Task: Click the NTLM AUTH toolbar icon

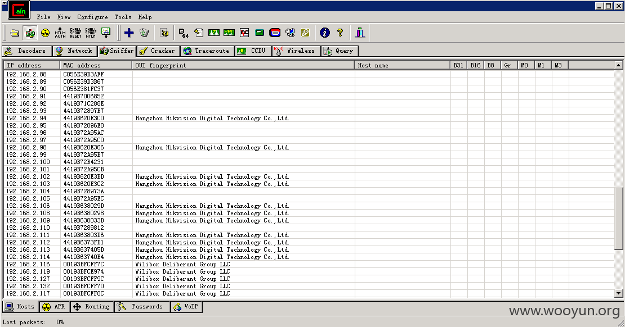Action: point(60,33)
